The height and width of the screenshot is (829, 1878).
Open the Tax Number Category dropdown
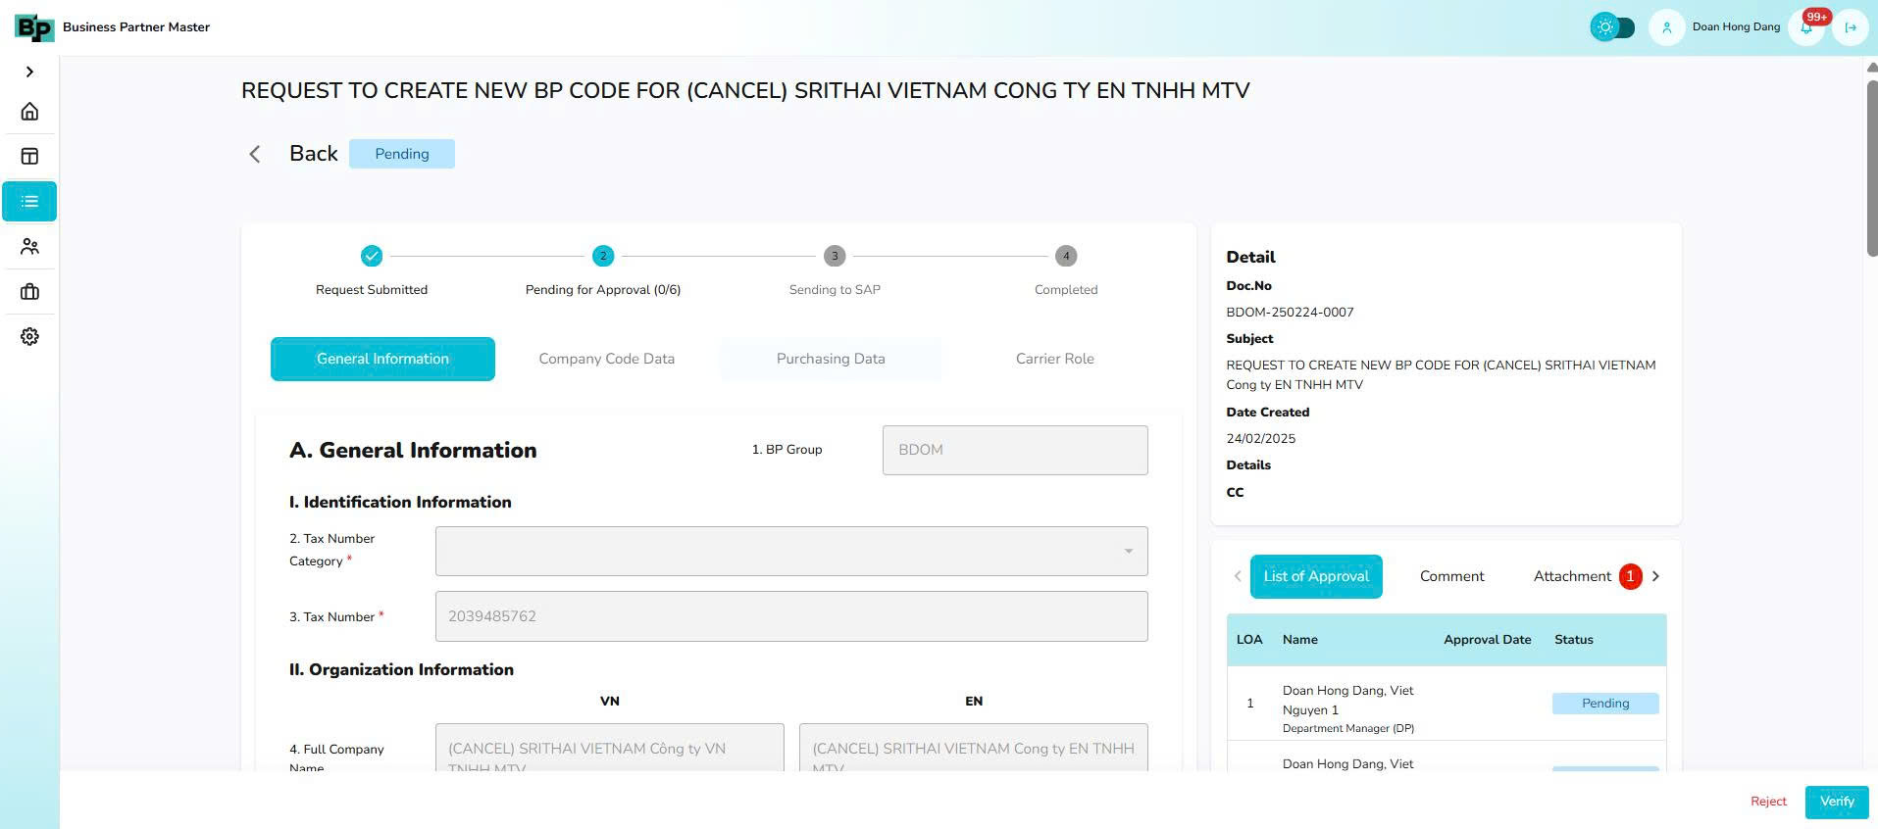coord(791,552)
